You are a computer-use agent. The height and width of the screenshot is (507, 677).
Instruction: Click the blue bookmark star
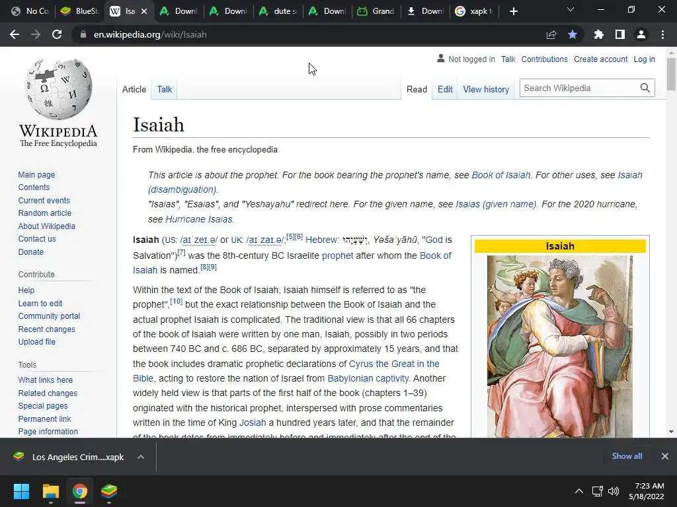tap(573, 34)
